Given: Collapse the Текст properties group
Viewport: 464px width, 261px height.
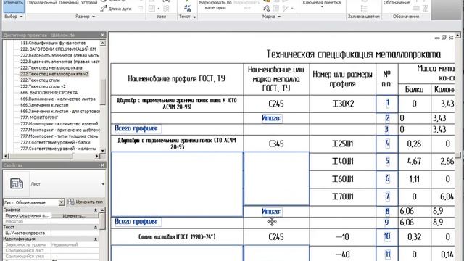Looking at the screenshot, I should [96, 227].
